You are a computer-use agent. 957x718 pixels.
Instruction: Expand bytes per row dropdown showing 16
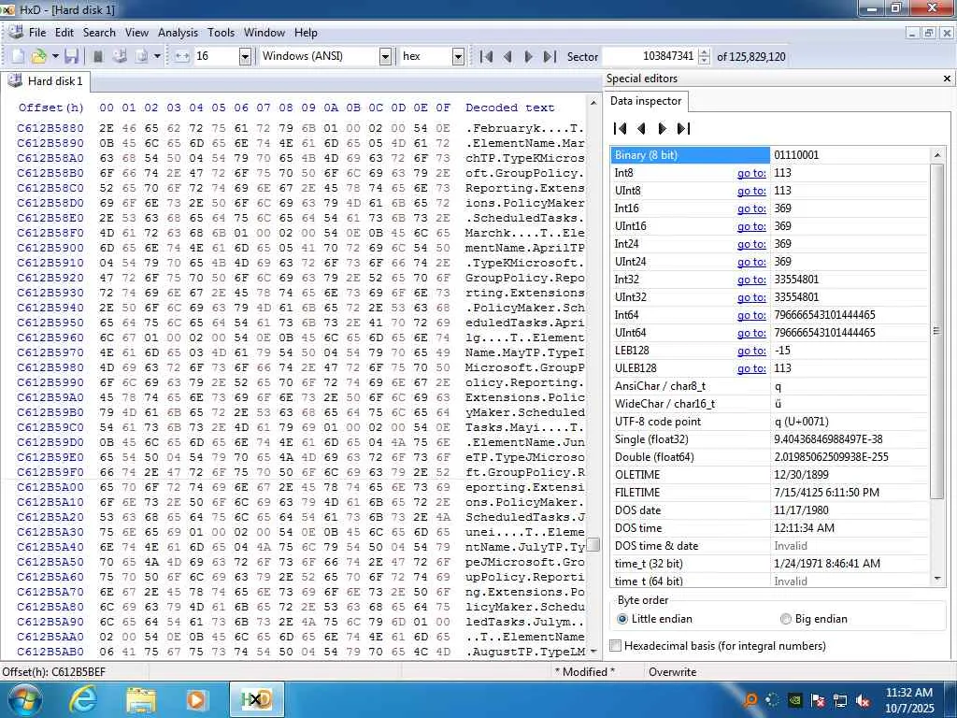[x=245, y=56]
